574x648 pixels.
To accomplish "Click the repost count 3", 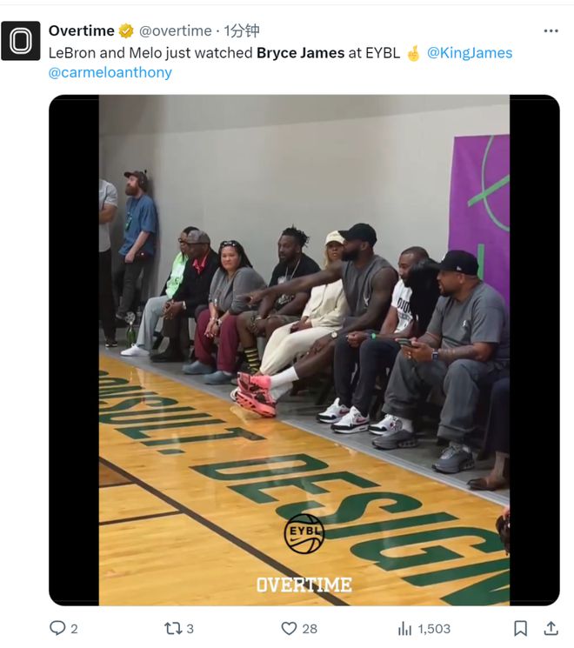I will click(x=190, y=629).
